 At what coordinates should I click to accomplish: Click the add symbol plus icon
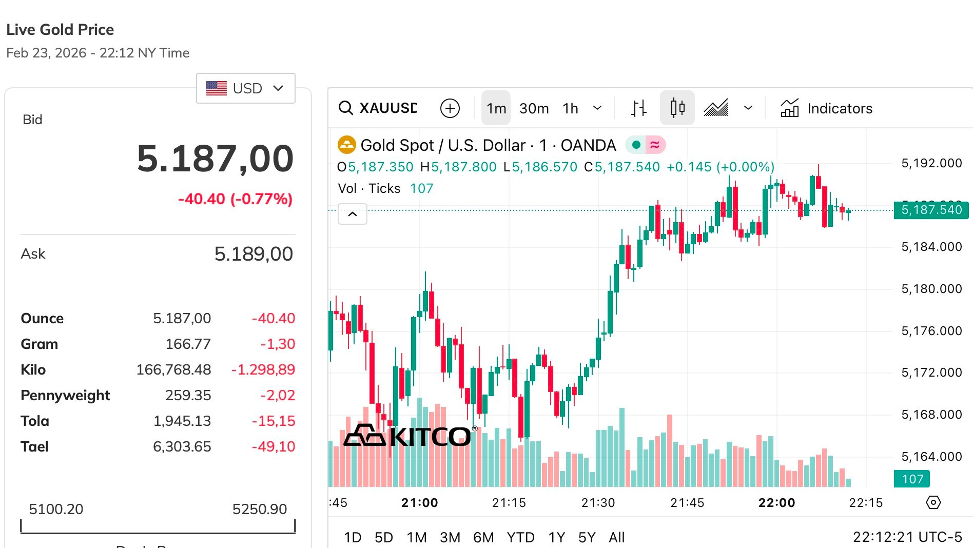(x=450, y=108)
